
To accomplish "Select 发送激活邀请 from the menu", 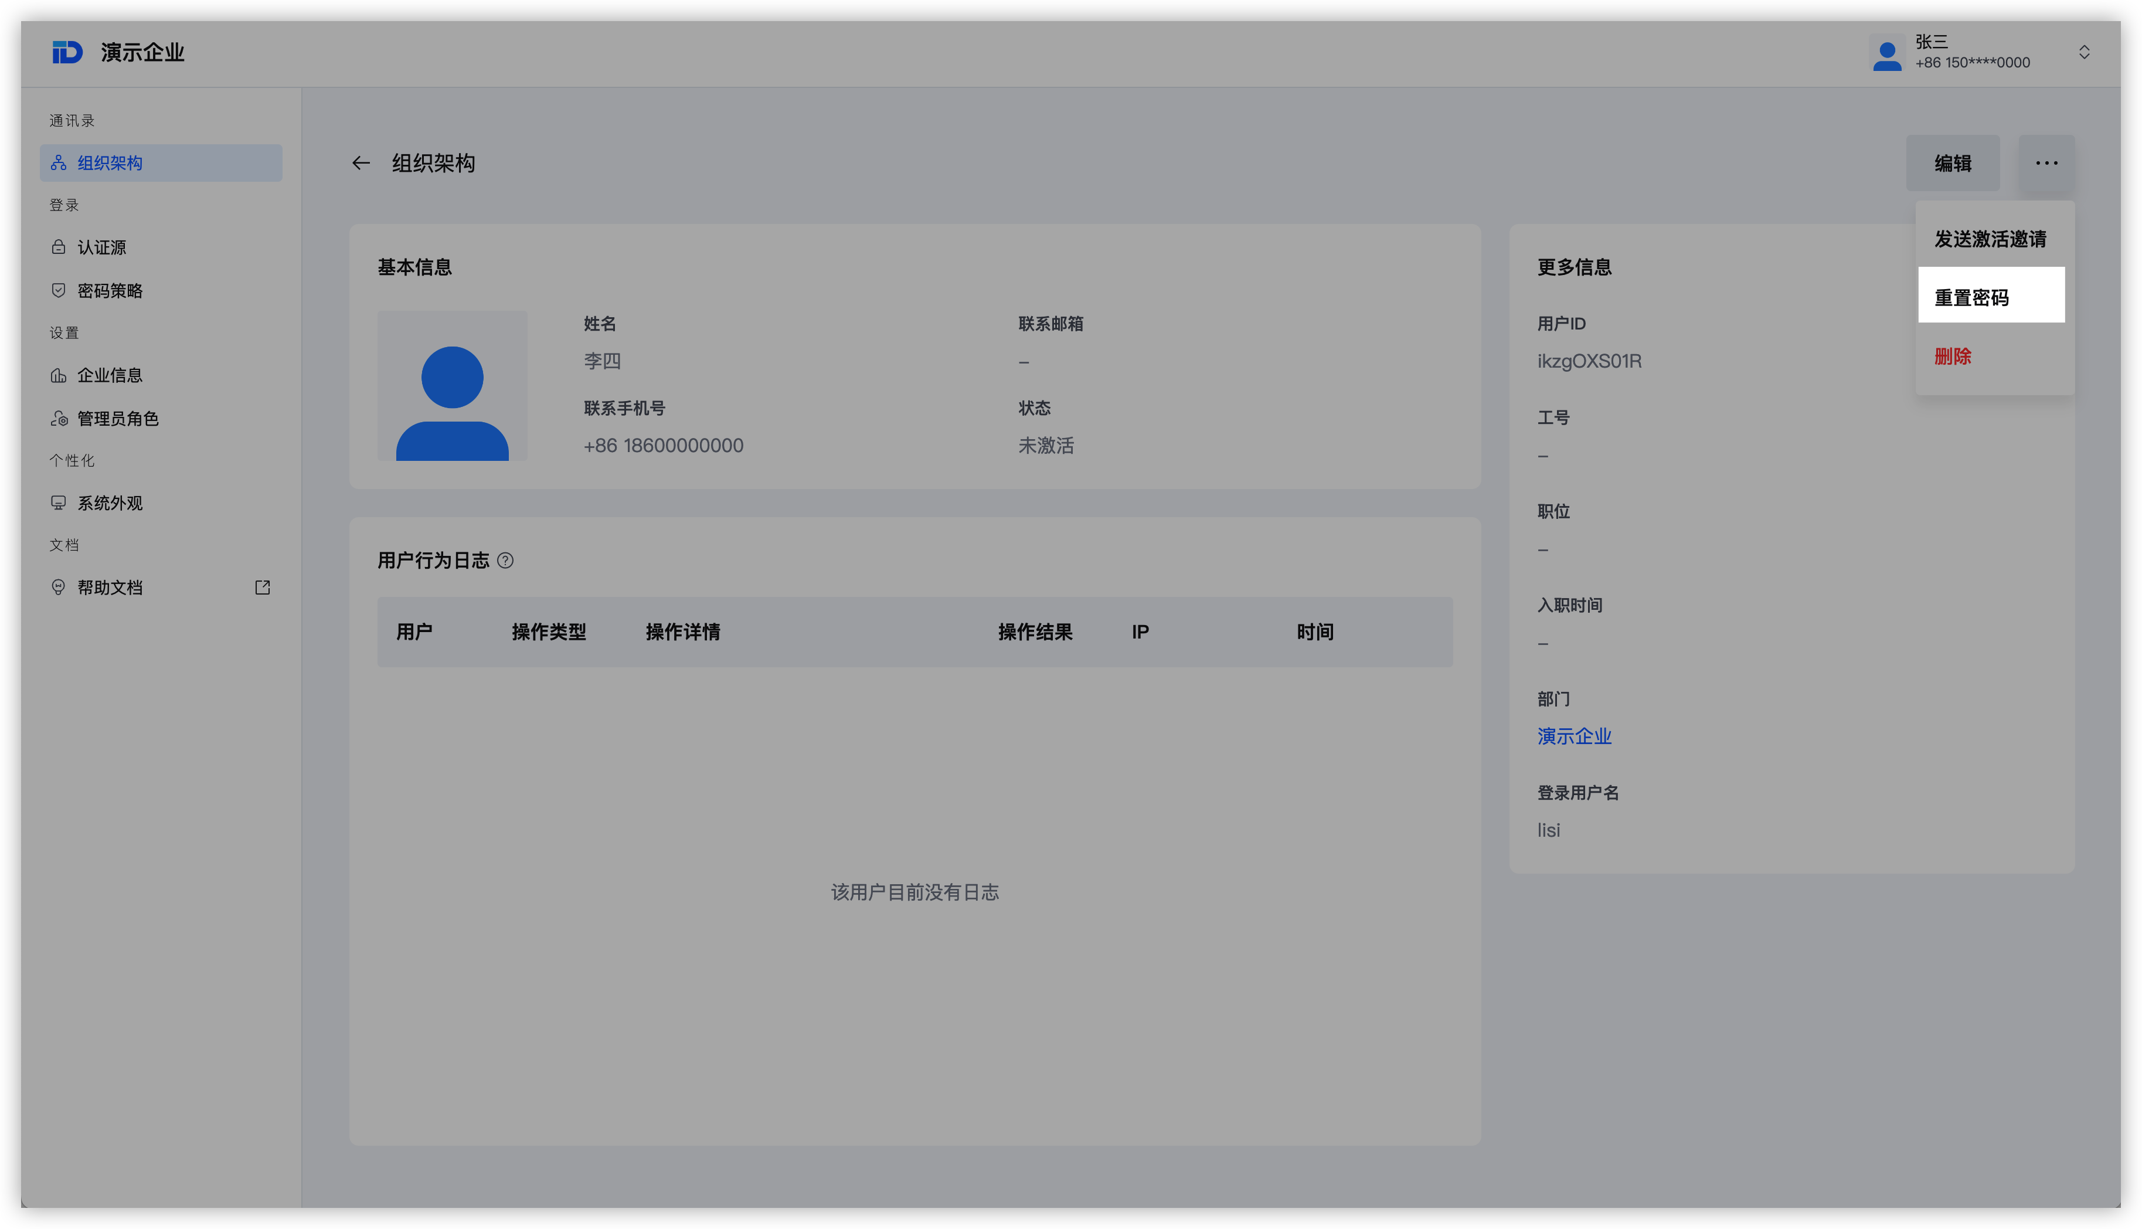I will tap(1991, 239).
